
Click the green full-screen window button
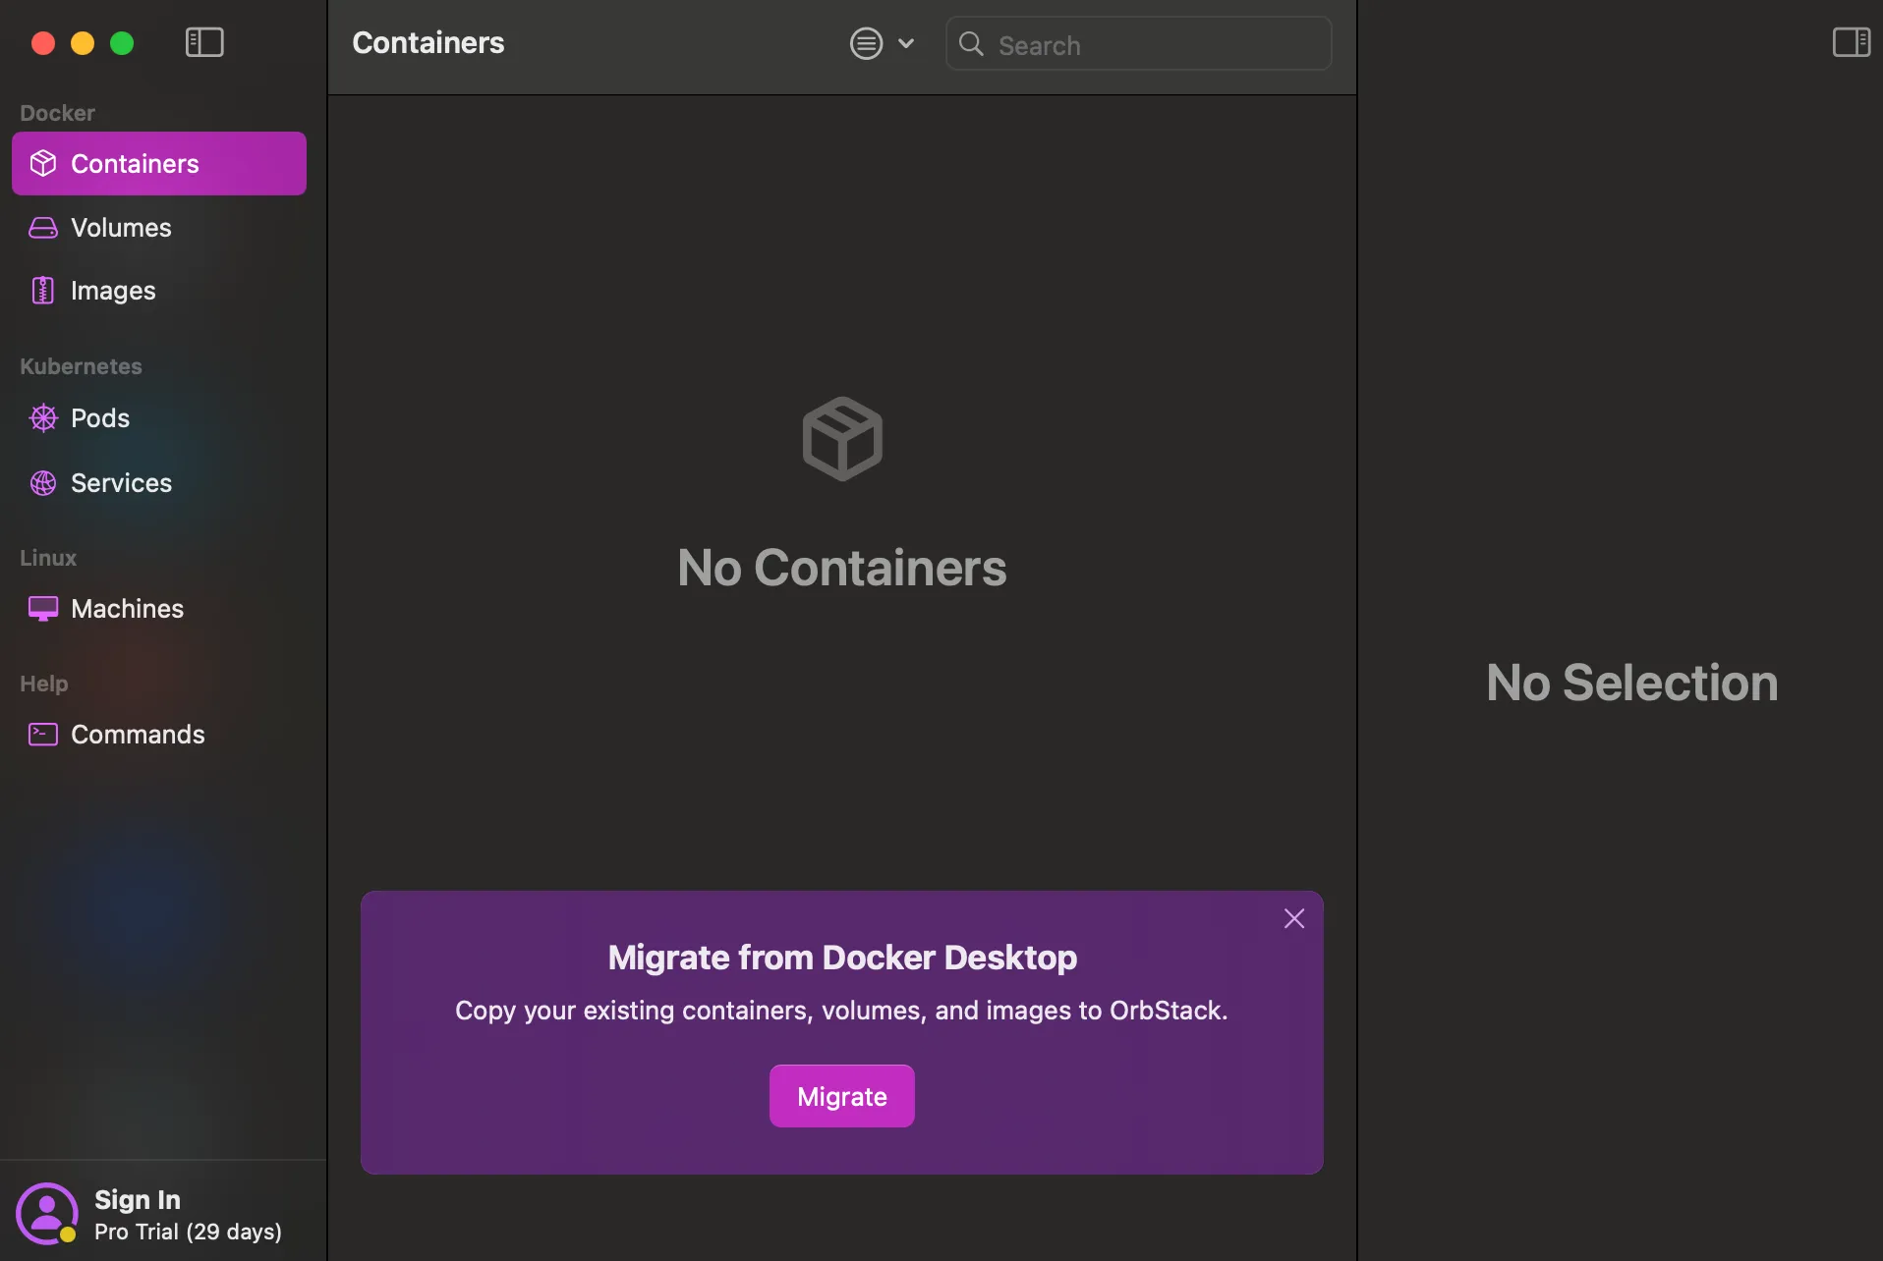(122, 43)
